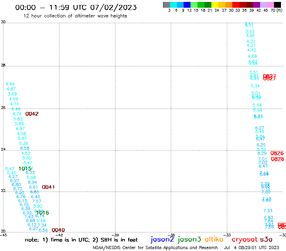
Task: Select the 4.52 wave height value
Action: 26,153
